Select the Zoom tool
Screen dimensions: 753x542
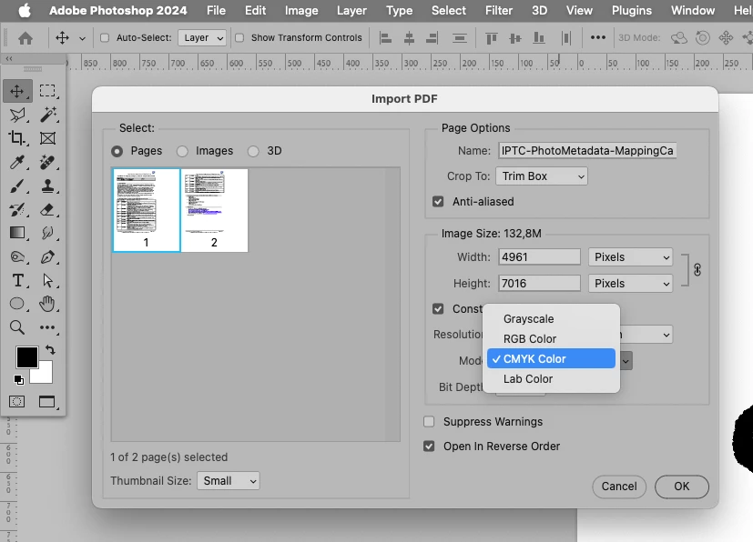coord(17,327)
